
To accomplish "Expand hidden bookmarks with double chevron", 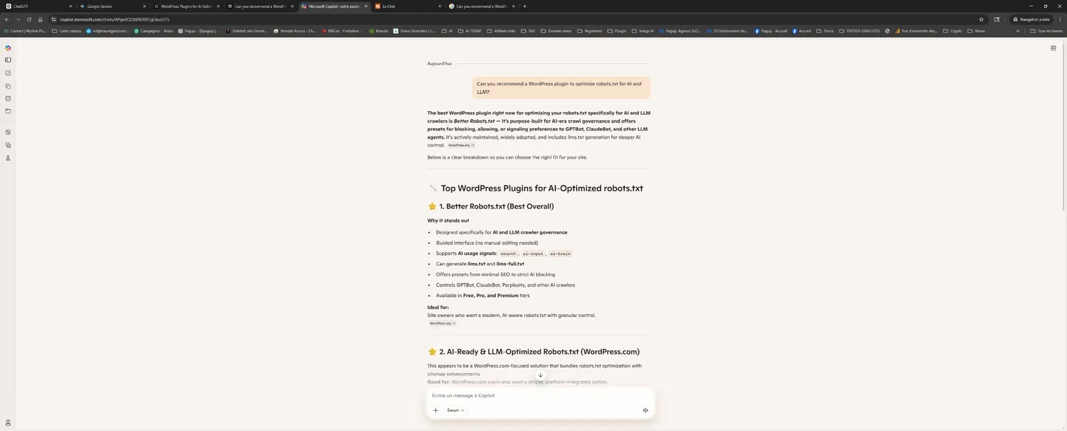I will point(1018,31).
